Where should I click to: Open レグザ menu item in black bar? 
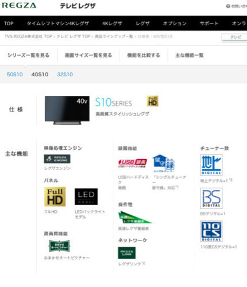[143, 24]
